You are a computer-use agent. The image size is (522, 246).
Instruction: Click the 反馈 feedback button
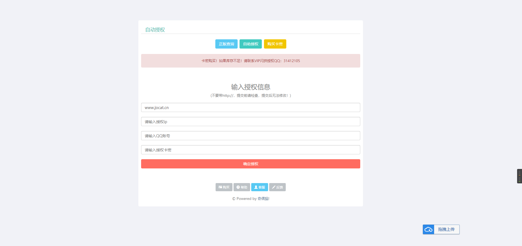point(277,187)
